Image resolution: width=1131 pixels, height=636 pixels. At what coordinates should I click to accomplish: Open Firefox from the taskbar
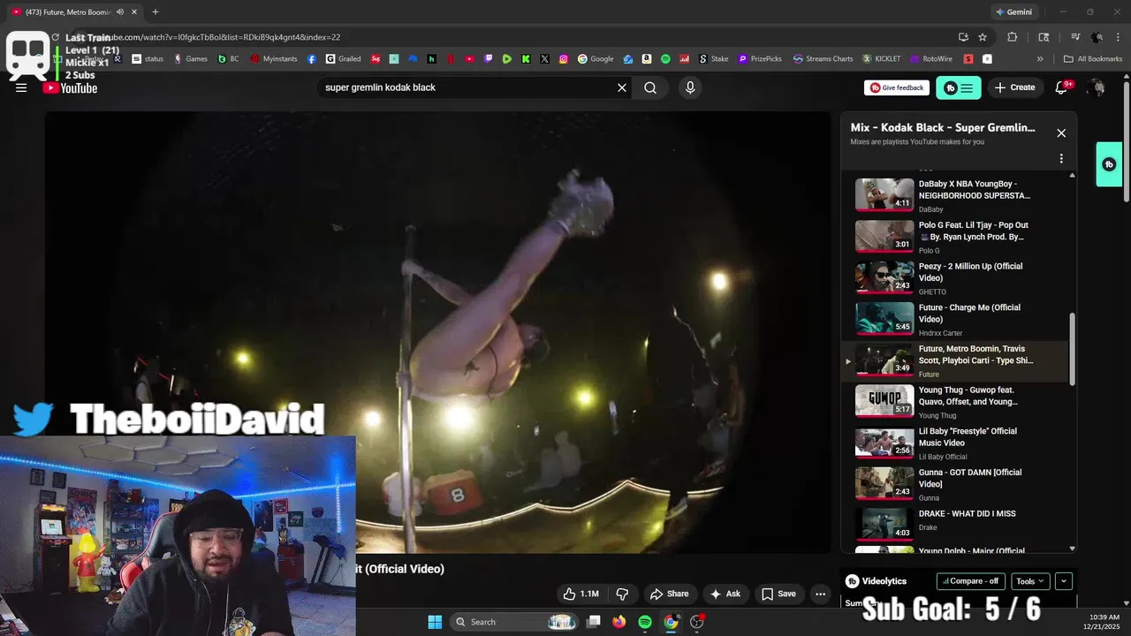[619, 622]
